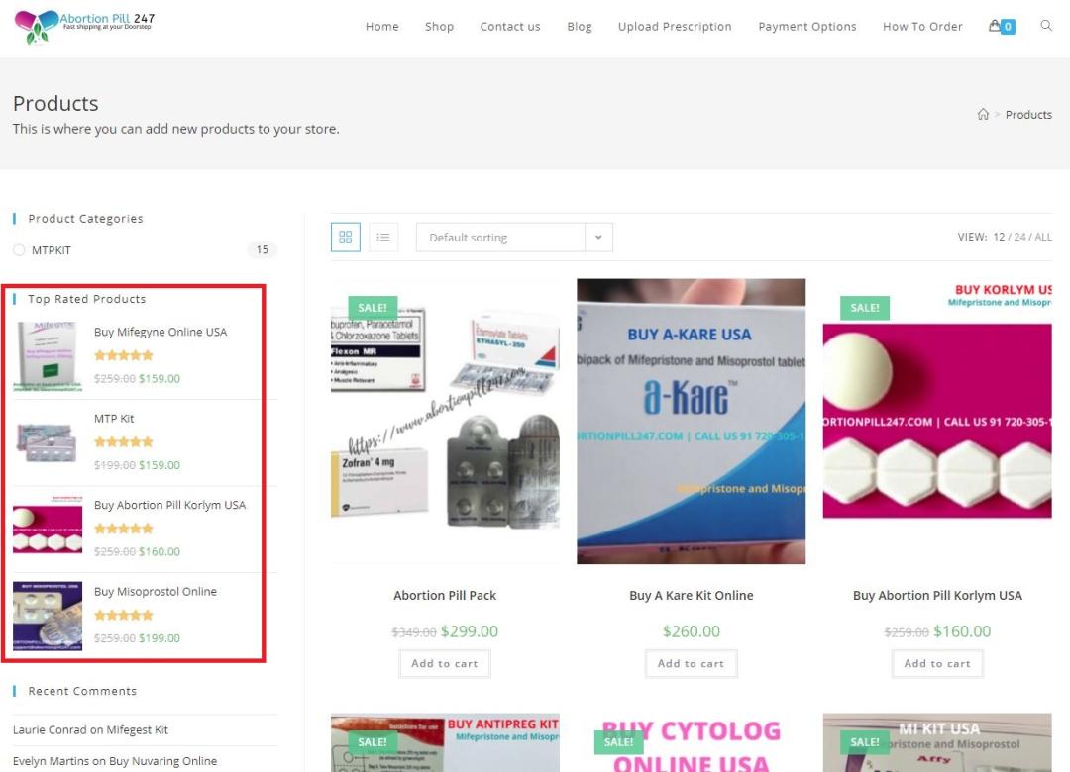Open Buy Mifegyne Online USA sidebar link
The width and height of the screenshot is (1070, 772).
point(160,333)
